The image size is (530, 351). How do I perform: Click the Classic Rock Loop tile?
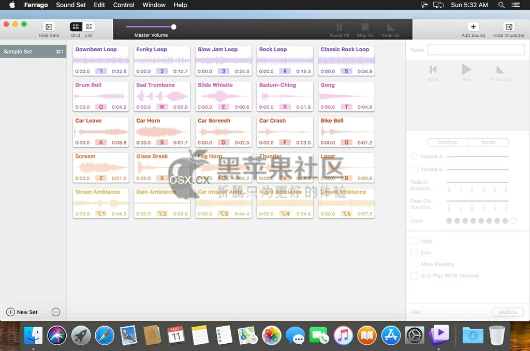pyautogui.click(x=346, y=61)
